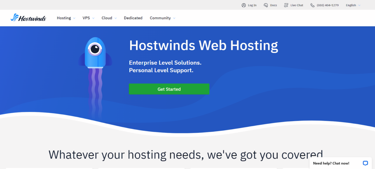Call the (888) 404-1279 number link
Screen dimensions: 375x169
(328, 5)
